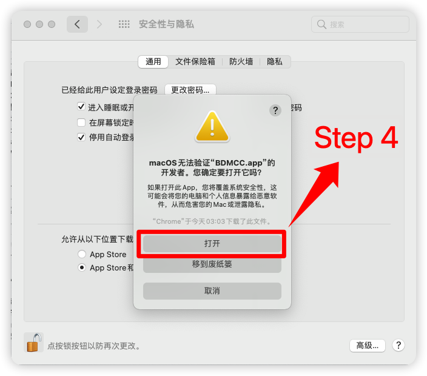Click the 取消 button
The image size is (427, 376).
(212, 290)
